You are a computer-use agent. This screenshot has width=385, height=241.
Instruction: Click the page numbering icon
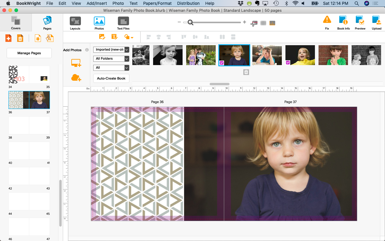pos(38,38)
